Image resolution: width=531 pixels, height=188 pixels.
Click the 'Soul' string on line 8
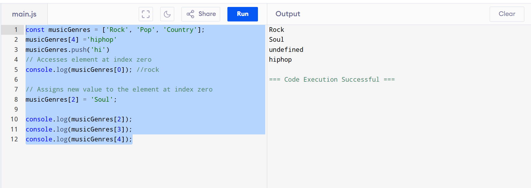coord(102,100)
